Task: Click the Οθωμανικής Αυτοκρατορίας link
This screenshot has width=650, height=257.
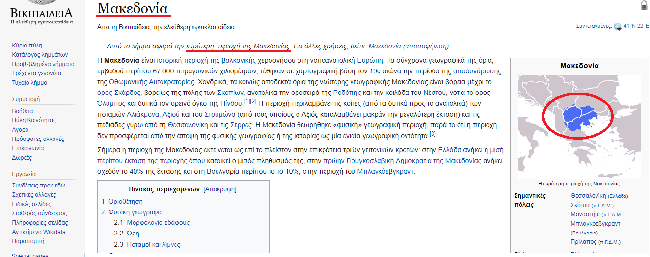Action: tap(152, 82)
